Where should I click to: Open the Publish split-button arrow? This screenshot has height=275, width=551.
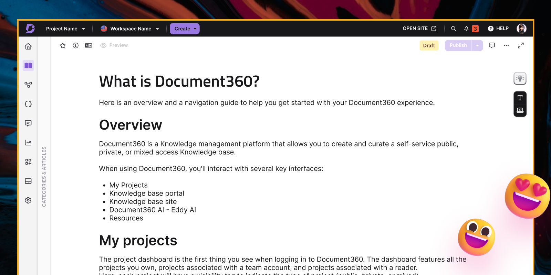477,45
